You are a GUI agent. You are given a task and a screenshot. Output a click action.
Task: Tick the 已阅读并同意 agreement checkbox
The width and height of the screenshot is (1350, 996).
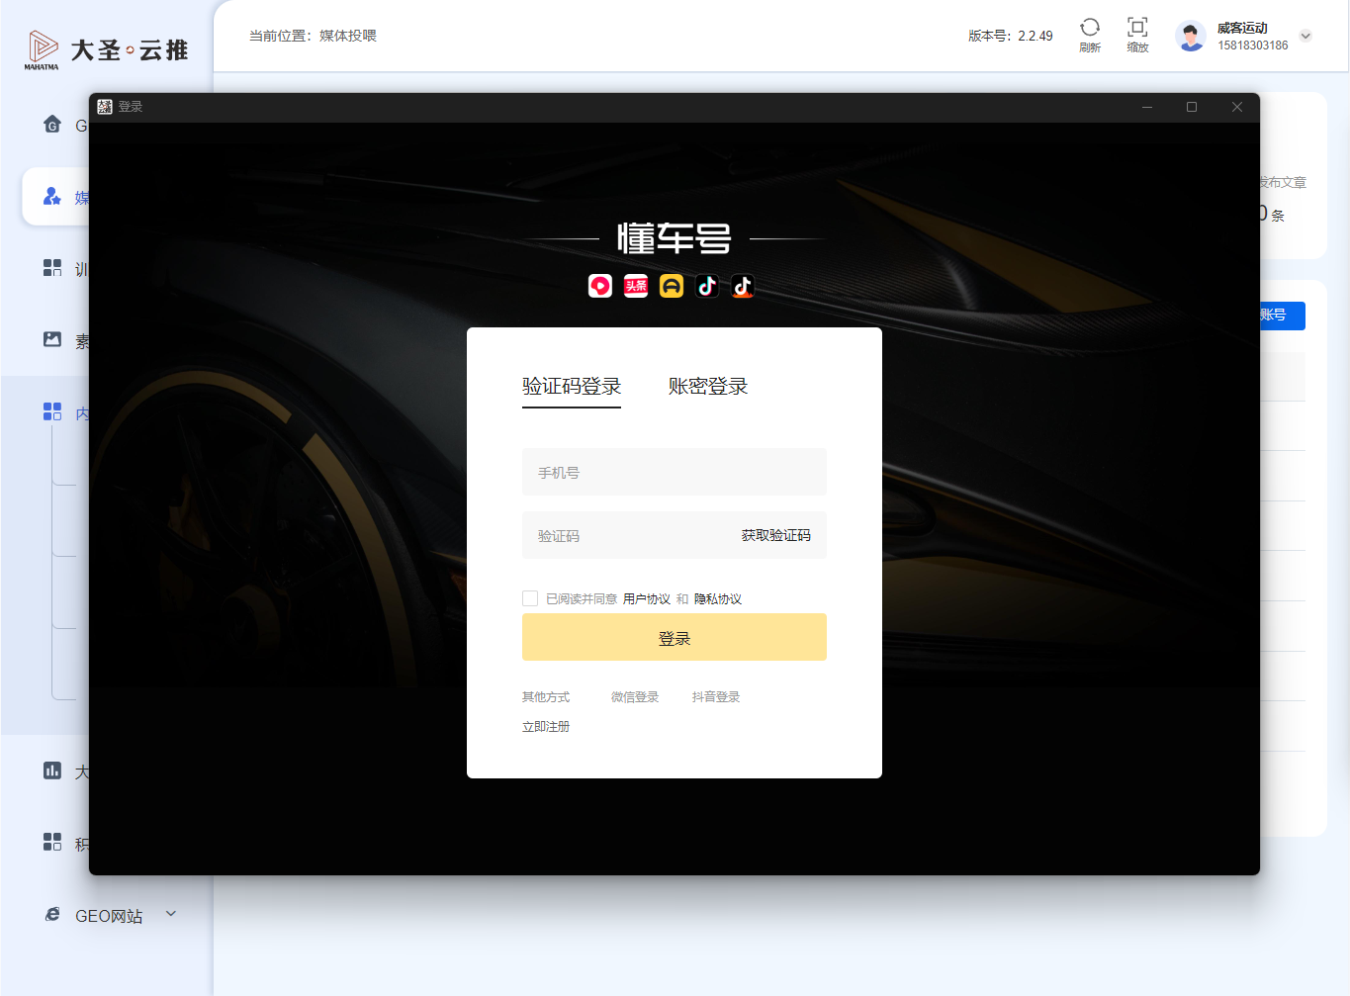point(530,598)
